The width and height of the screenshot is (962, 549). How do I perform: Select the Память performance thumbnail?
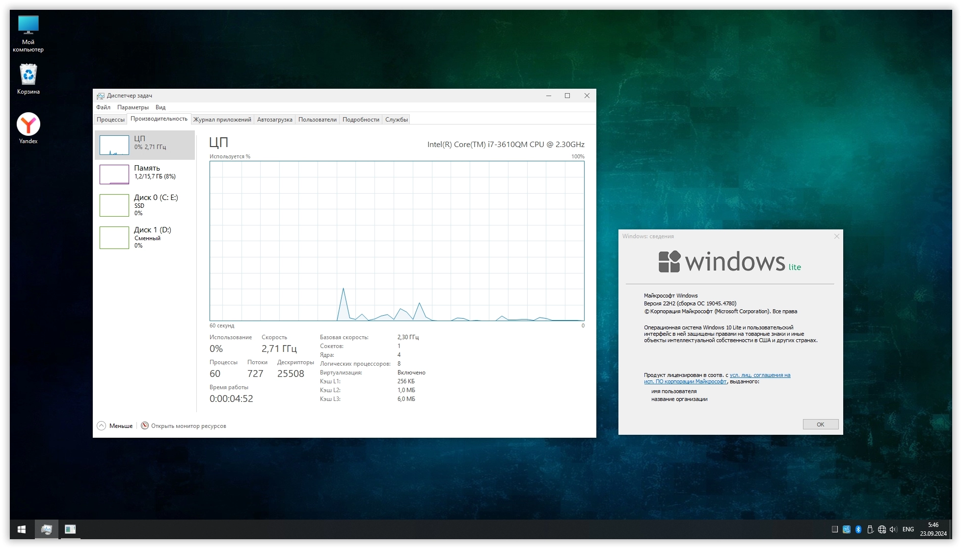coord(145,174)
